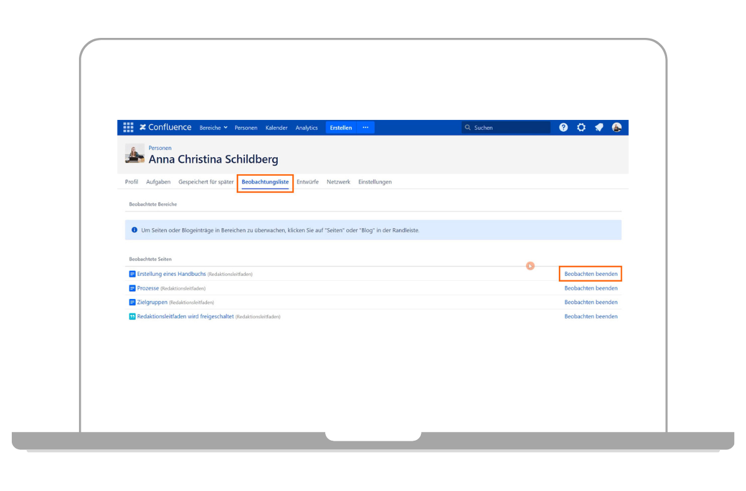Open the app switcher grid icon
This screenshot has width=746, height=491.
(x=128, y=127)
